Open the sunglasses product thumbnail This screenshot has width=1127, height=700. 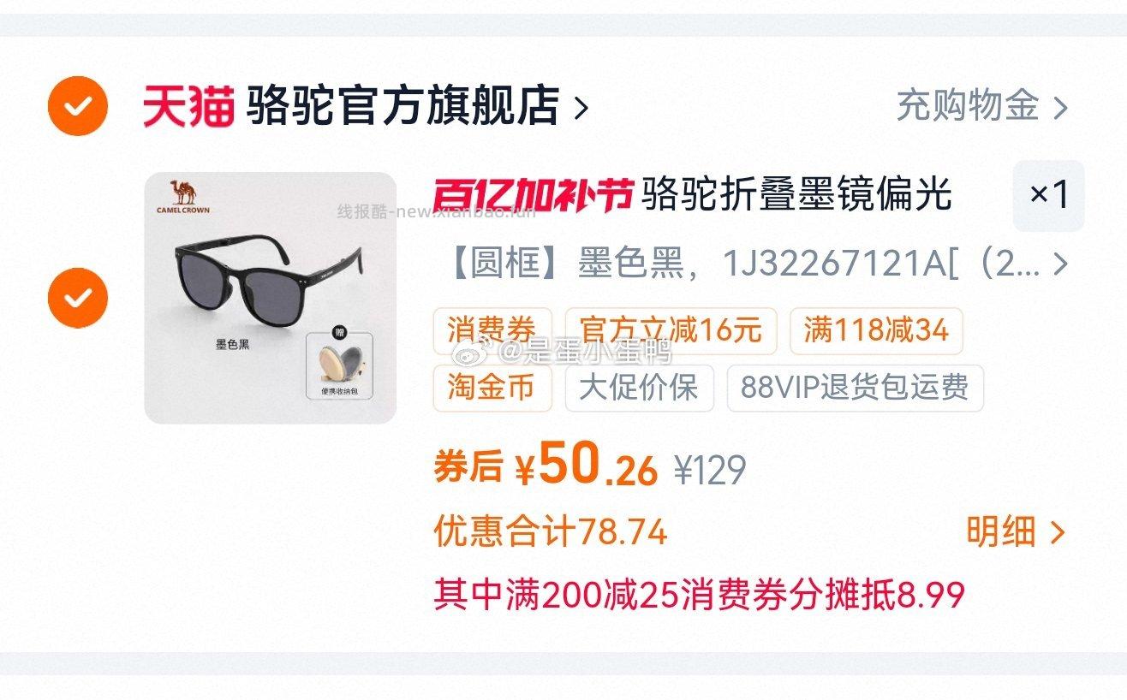270,298
